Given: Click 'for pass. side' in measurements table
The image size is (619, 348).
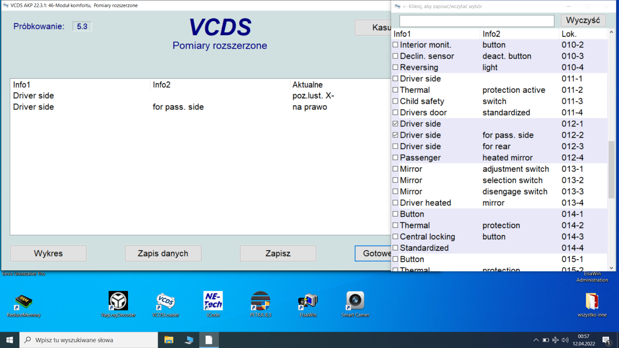Looking at the screenshot, I should pyautogui.click(x=178, y=107).
